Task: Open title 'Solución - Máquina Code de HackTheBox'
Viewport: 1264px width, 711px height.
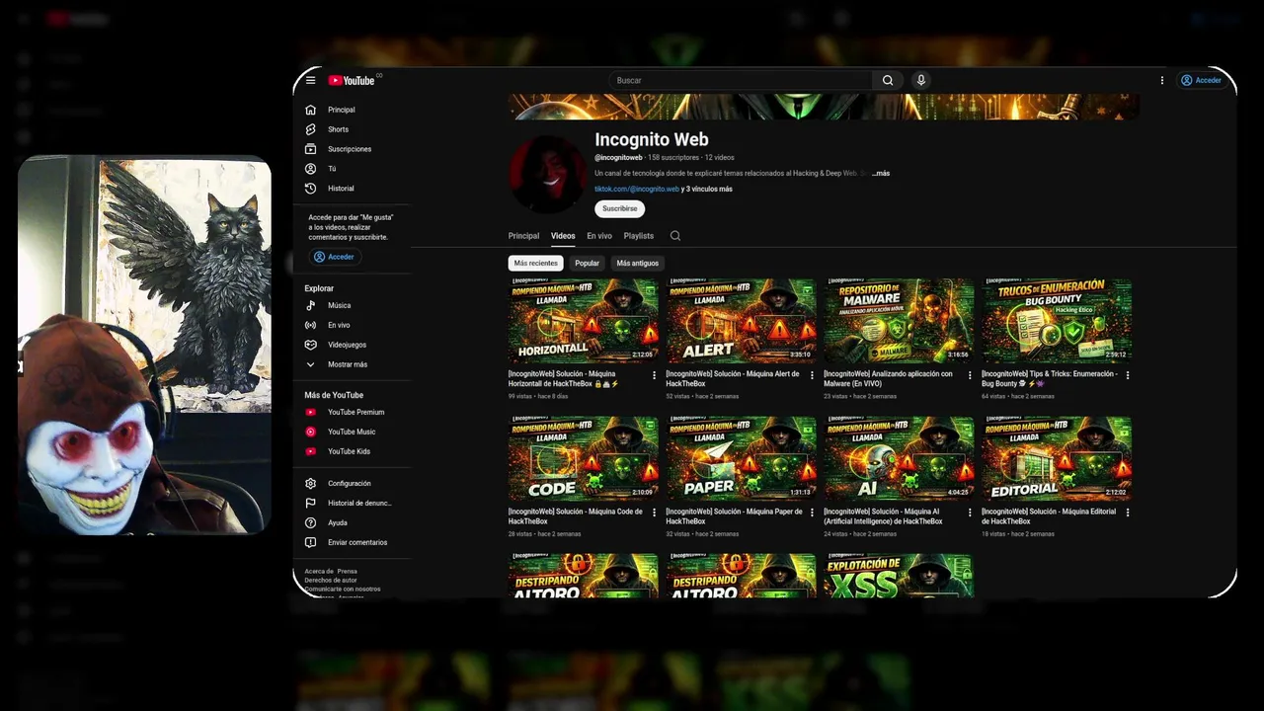Action: pos(576,516)
